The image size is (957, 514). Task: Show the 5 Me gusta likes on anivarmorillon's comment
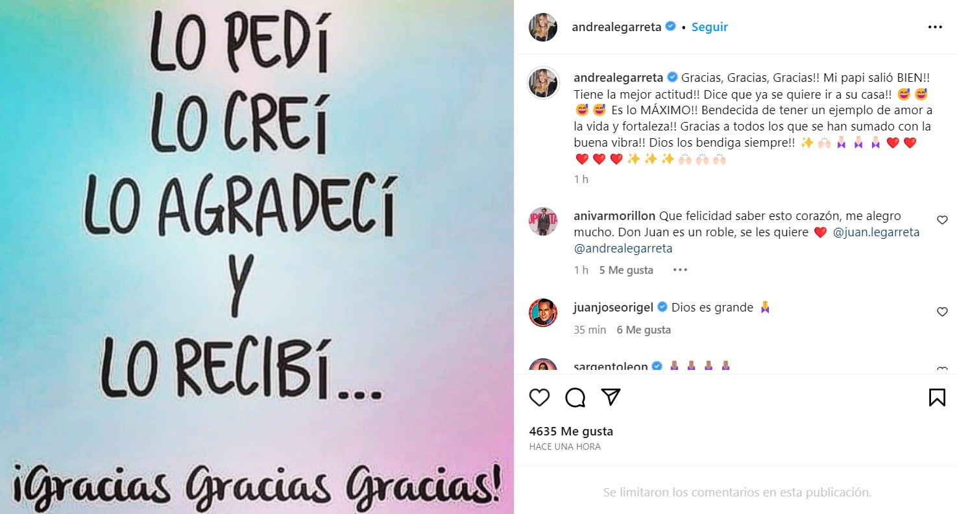coord(626,270)
